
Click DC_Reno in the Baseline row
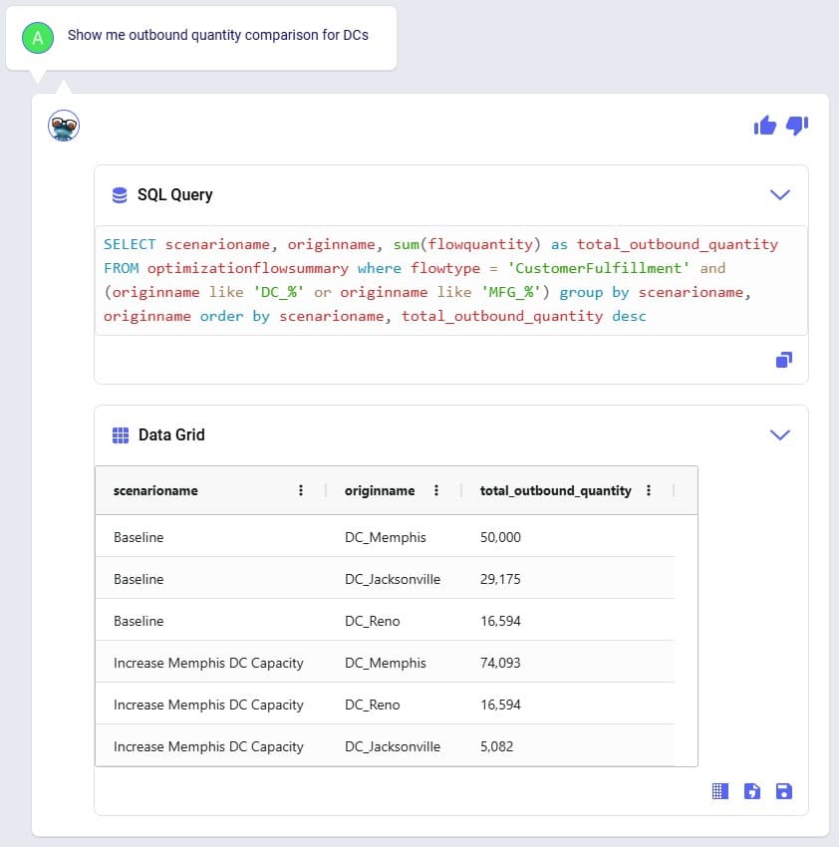(373, 621)
